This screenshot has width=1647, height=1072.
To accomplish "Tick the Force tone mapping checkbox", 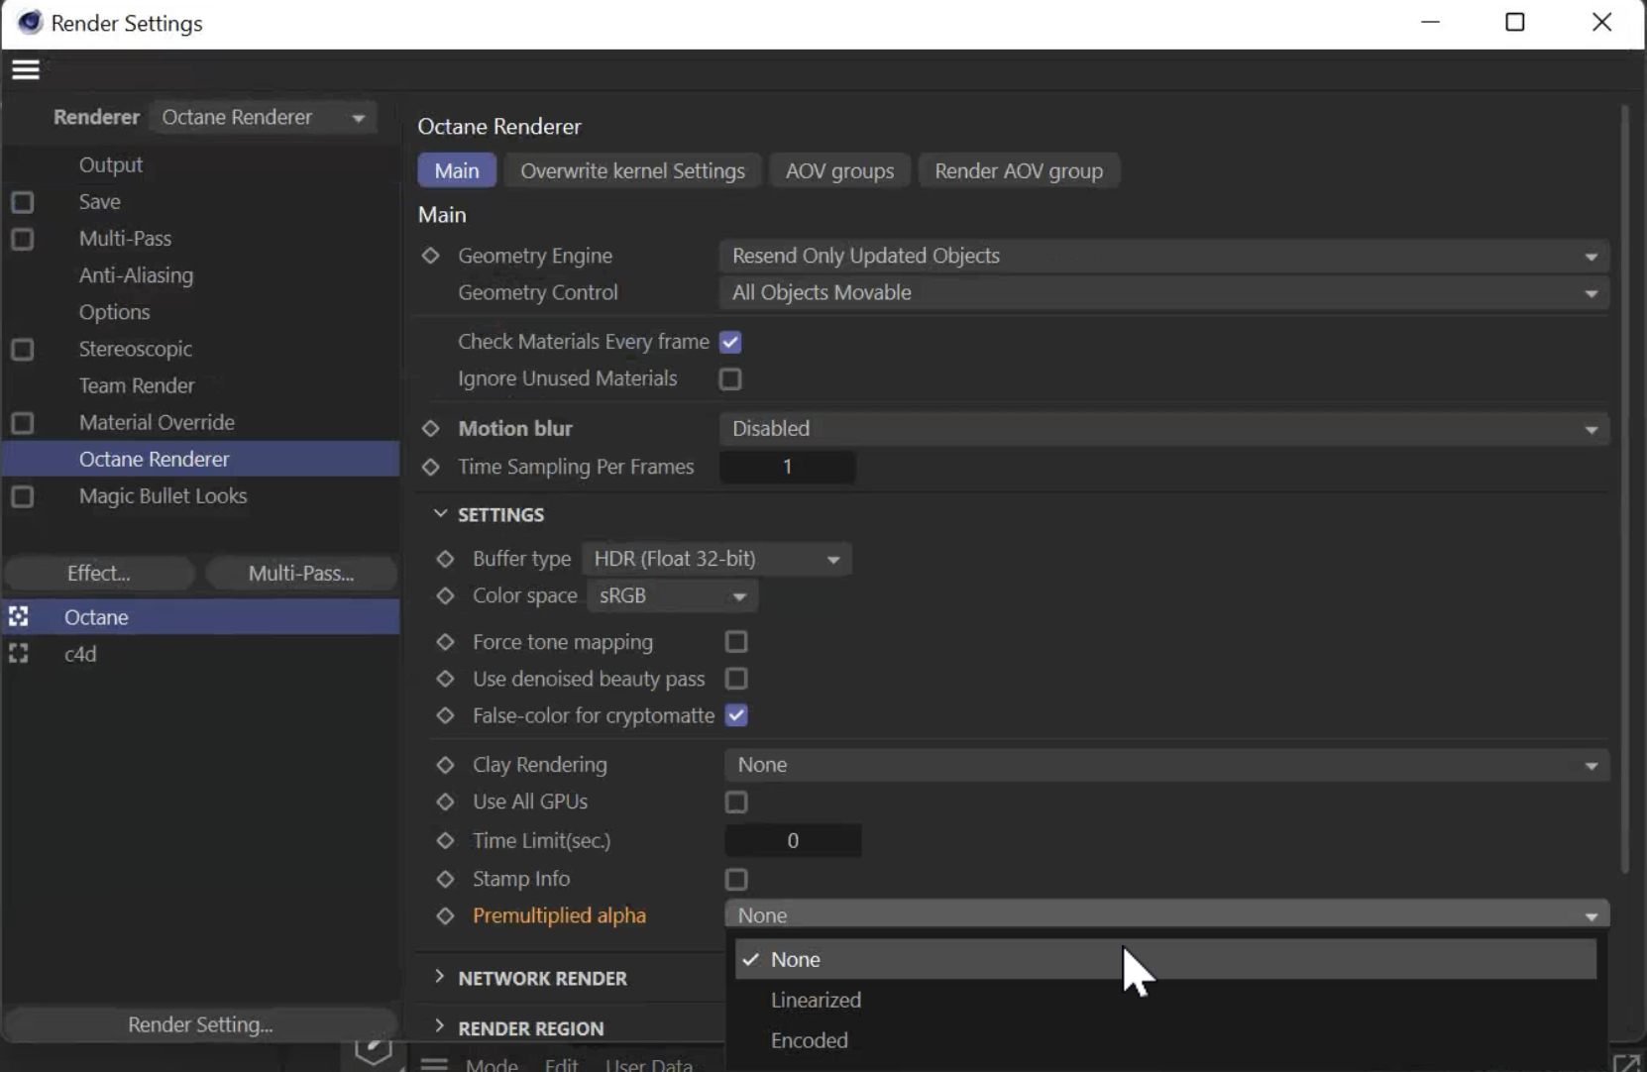I will pos(735,642).
